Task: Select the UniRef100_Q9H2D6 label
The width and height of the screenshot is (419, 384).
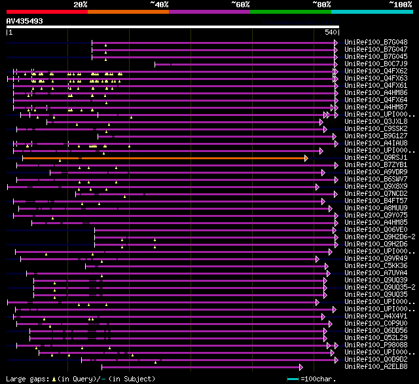Action: [x=376, y=244]
